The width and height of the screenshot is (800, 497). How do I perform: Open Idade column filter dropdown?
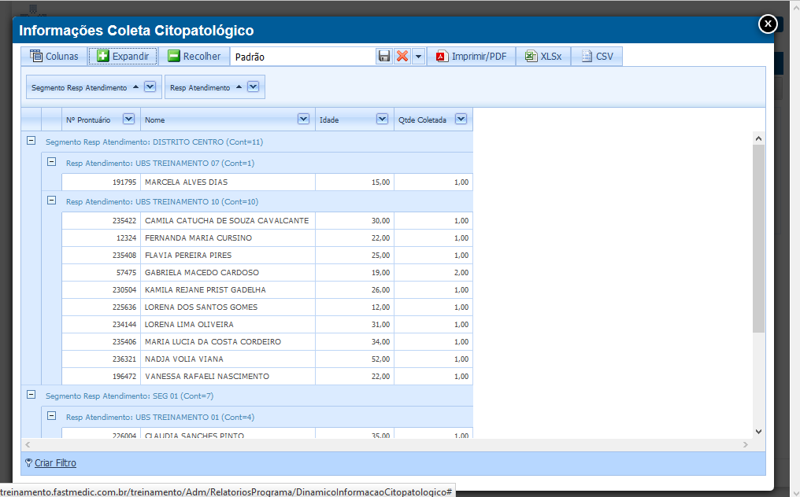(x=382, y=119)
